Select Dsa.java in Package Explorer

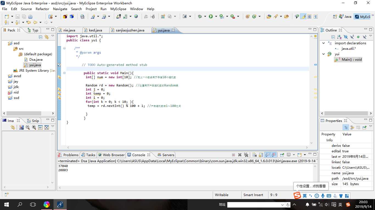point(36,60)
